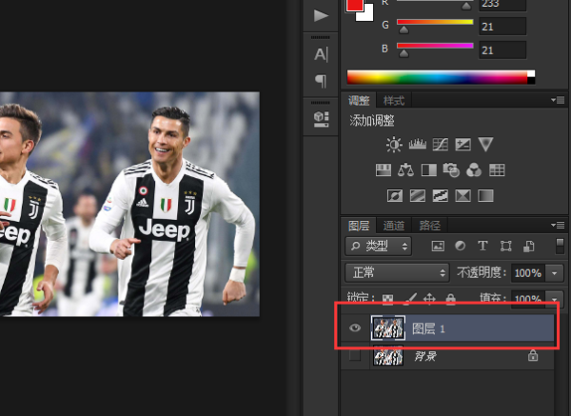Filter layers by type (T) icon

(x=482, y=246)
